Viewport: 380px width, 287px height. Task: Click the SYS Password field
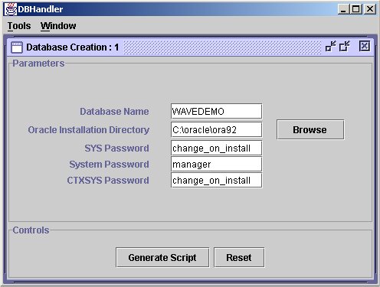[216, 148]
